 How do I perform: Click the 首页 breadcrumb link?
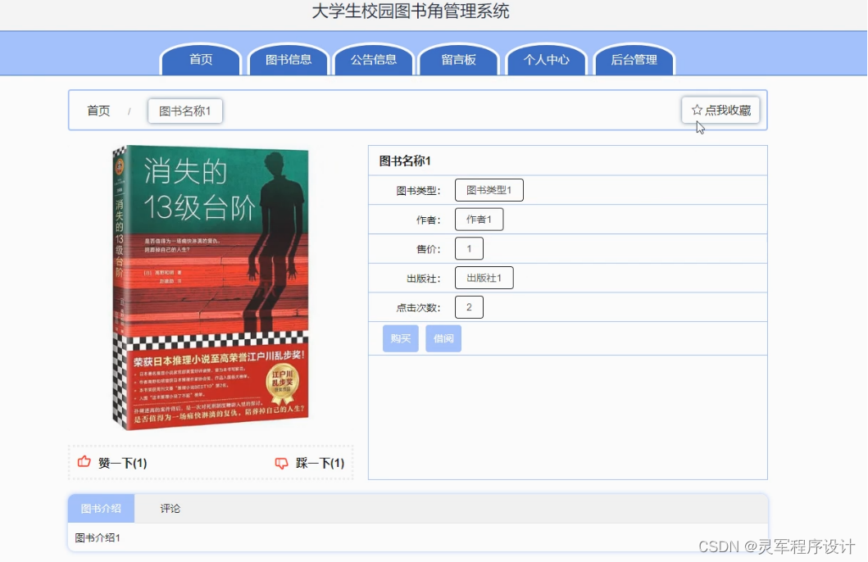pos(98,110)
